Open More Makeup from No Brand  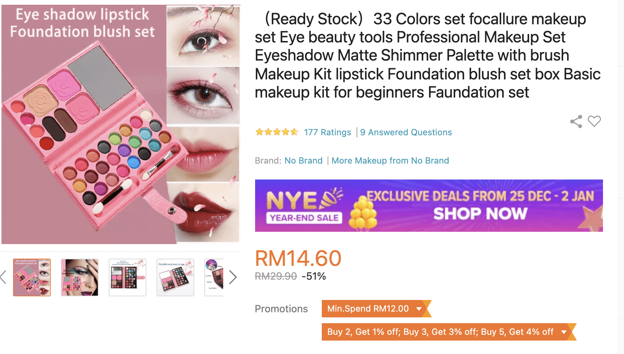(390, 161)
